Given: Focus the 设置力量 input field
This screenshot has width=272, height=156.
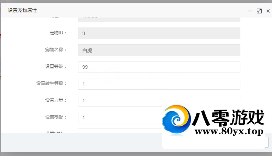Looking at the screenshot, I should click(x=159, y=101).
